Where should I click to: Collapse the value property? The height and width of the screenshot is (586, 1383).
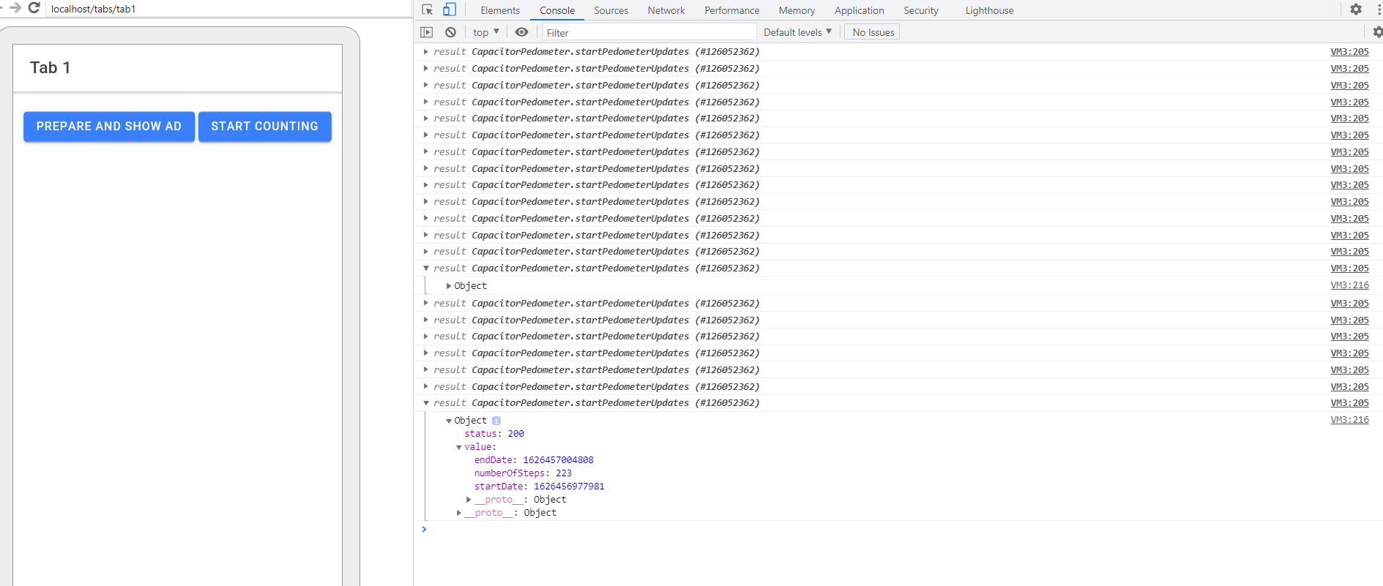[459, 447]
